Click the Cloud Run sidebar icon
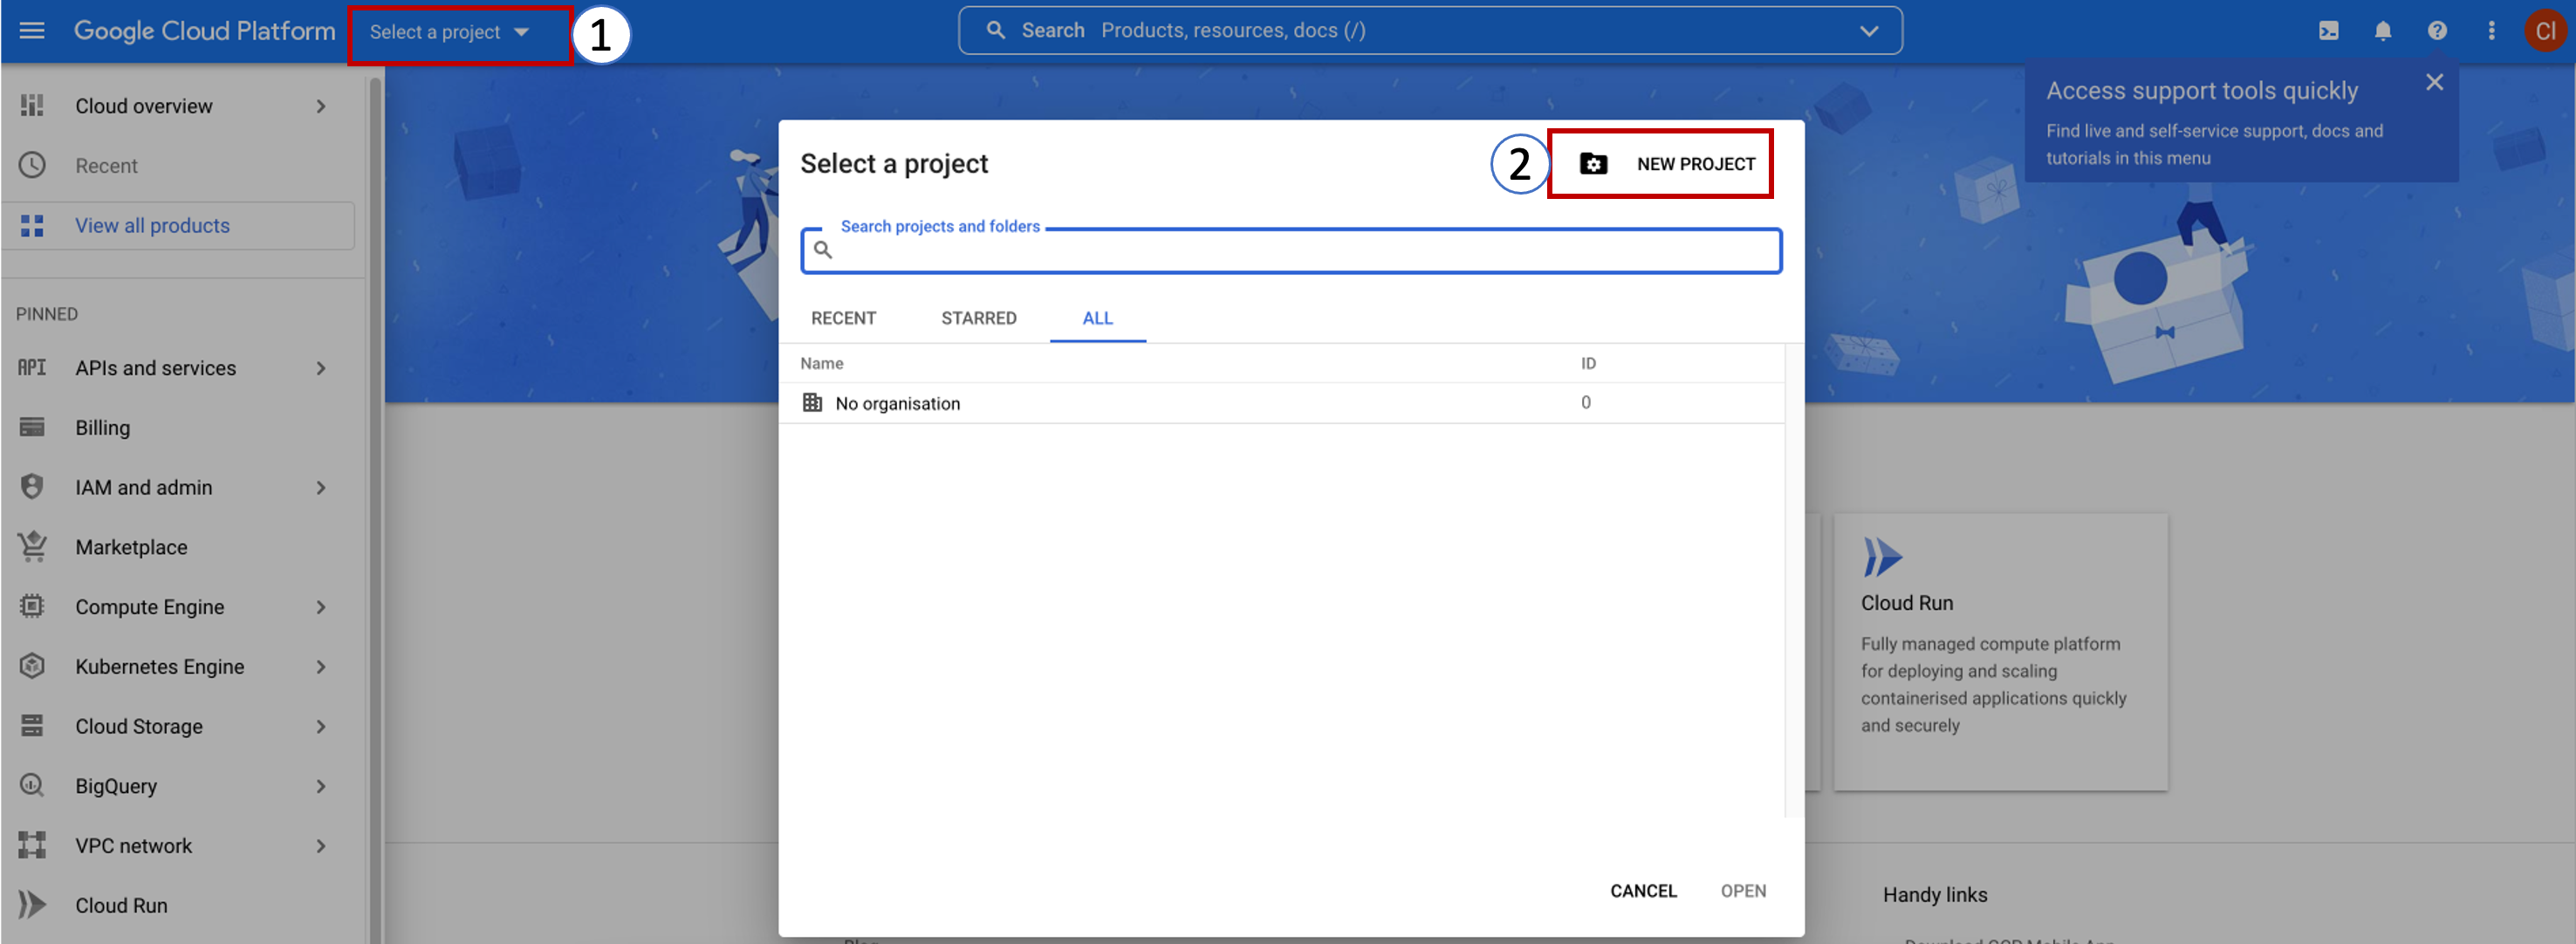 32,905
